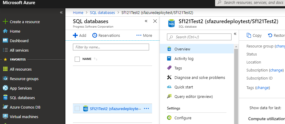Open the More menu in SQL databases
The height and width of the screenshot is (124, 285).
coord(144,35)
